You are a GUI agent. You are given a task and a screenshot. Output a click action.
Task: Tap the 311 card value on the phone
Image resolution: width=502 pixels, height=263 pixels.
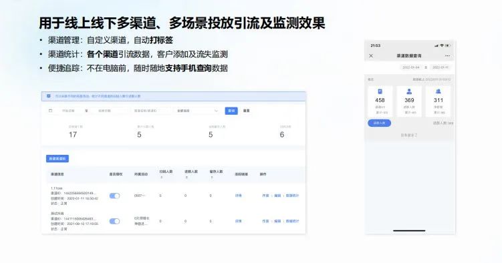tap(438, 100)
